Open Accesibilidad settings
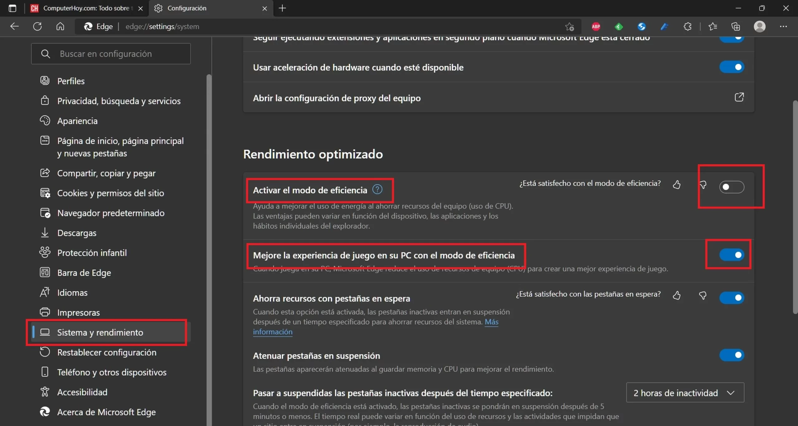 click(x=111, y=392)
